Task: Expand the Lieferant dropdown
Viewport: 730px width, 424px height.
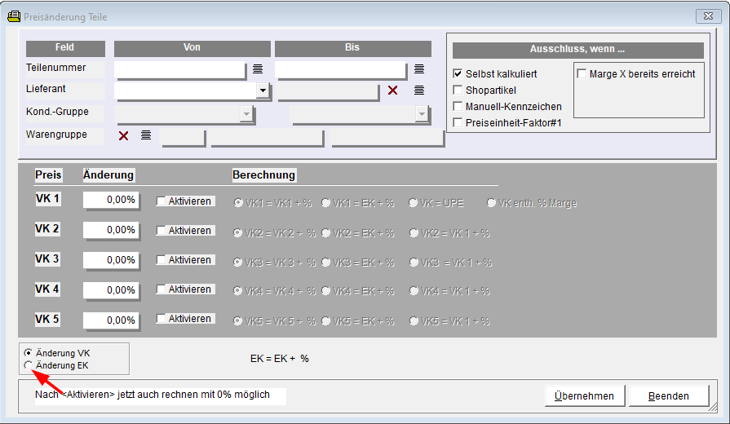Action: [263, 90]
